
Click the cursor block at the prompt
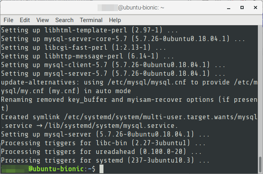point(101,169)
